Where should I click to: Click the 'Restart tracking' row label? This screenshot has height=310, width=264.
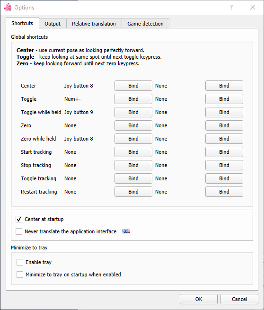coord(39,192)
